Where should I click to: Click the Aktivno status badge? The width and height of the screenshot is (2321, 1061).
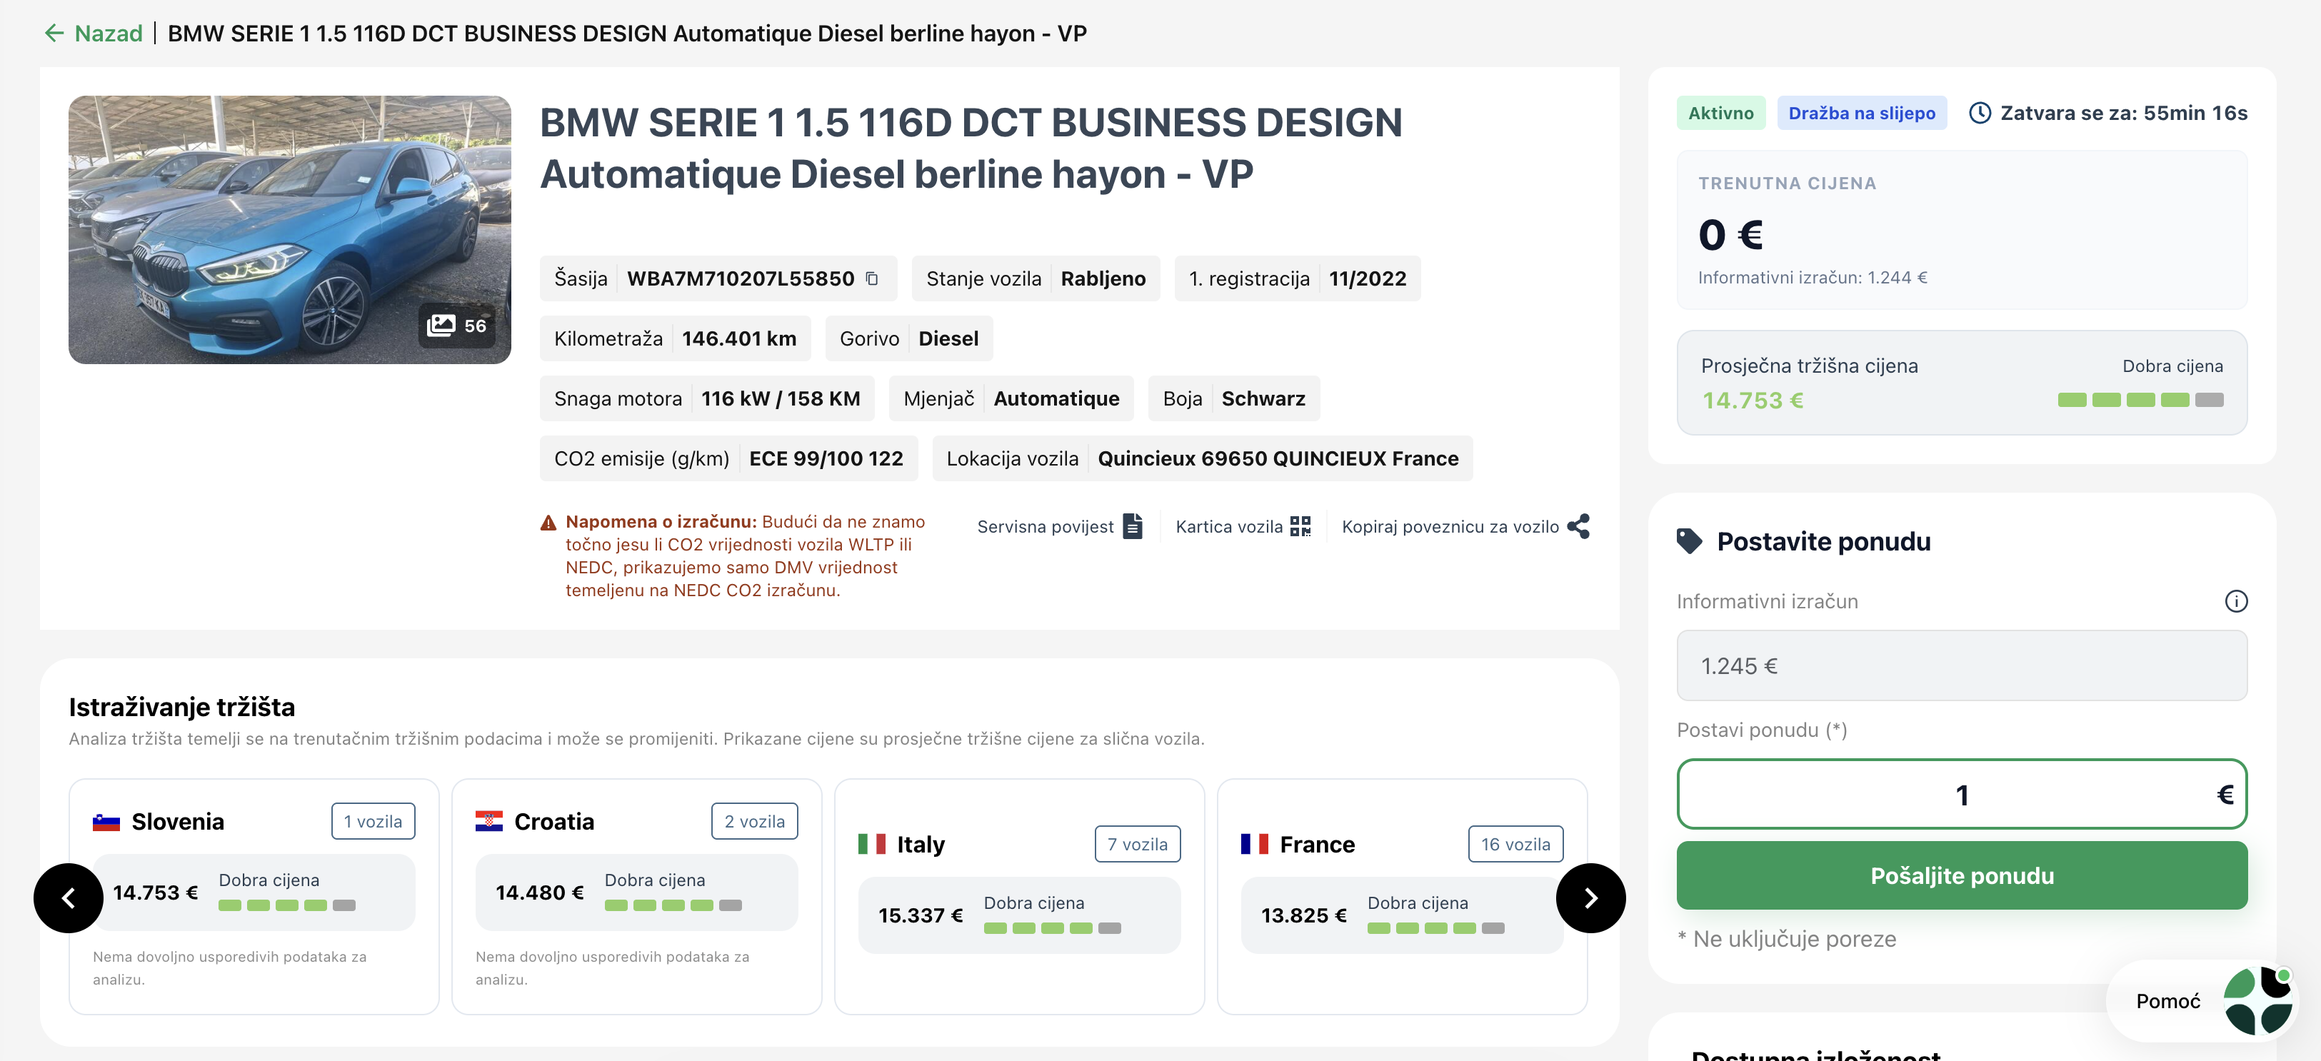[x=1720, y=114]
